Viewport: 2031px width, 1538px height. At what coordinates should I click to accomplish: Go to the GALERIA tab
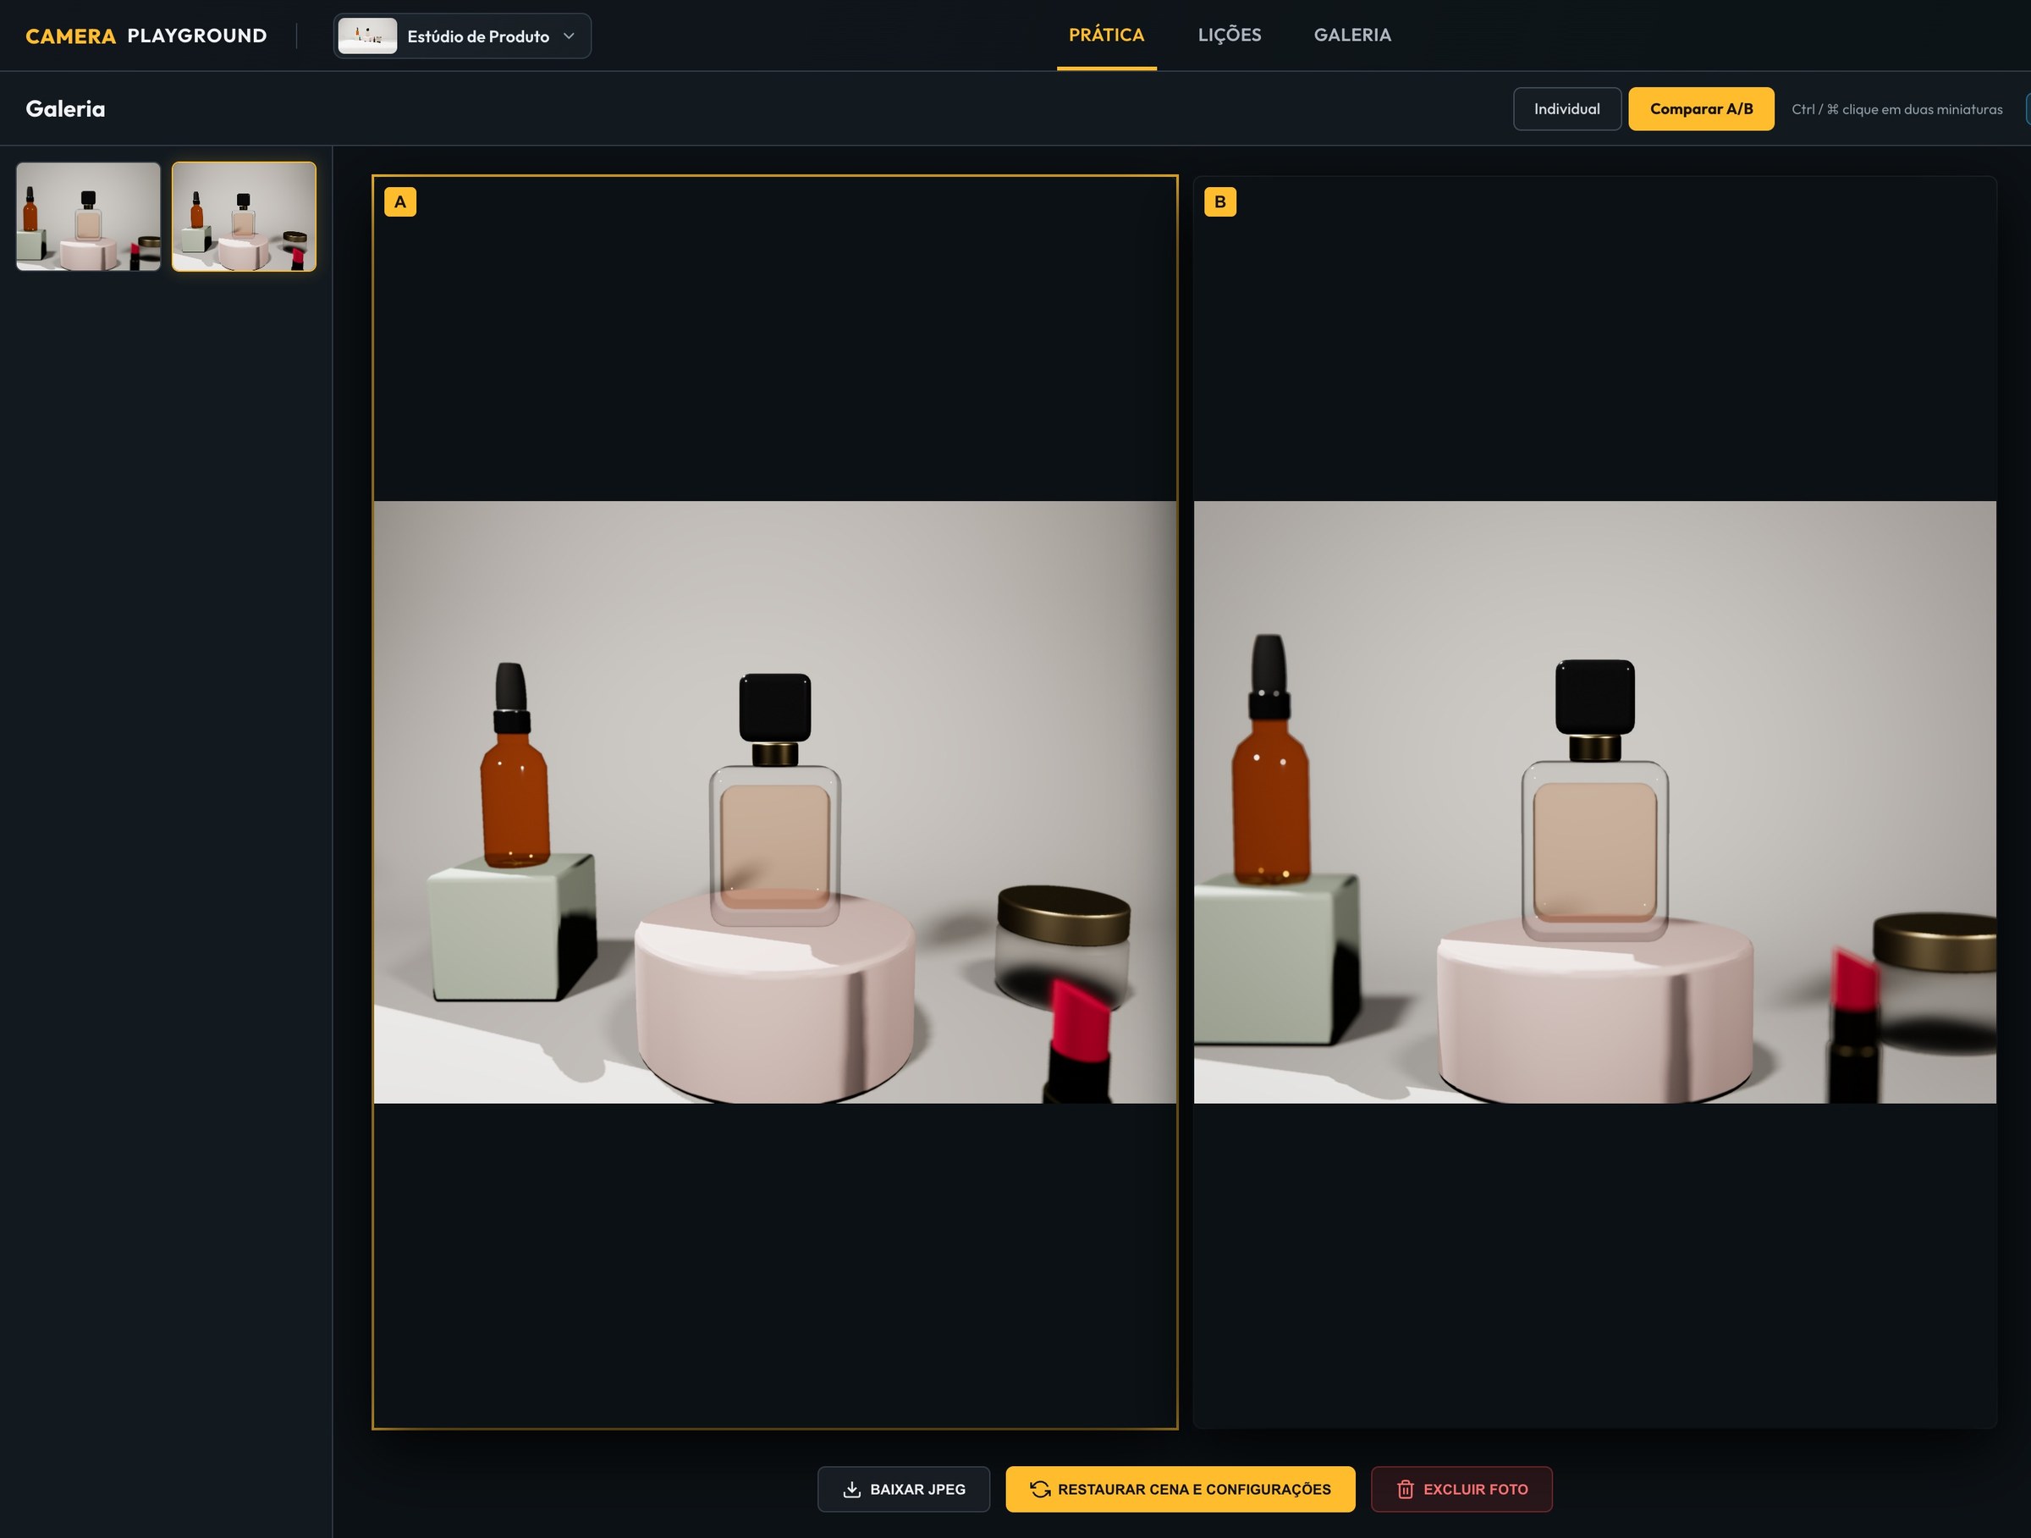(x=1351, y=35)
